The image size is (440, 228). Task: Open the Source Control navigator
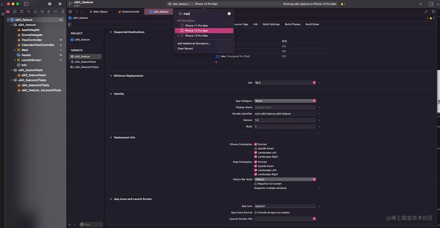pos(15,12)
